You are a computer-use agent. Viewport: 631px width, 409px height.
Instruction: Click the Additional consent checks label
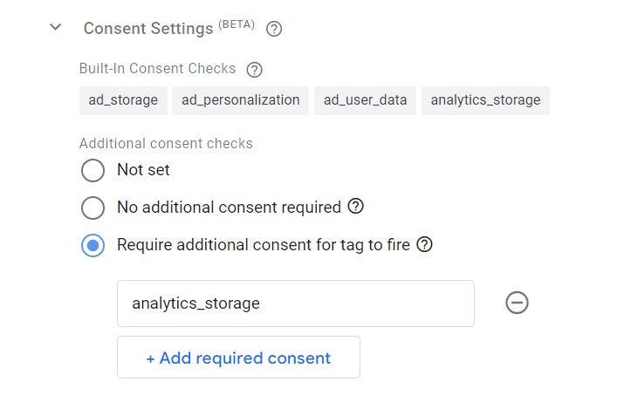click(x=166, y=143)
